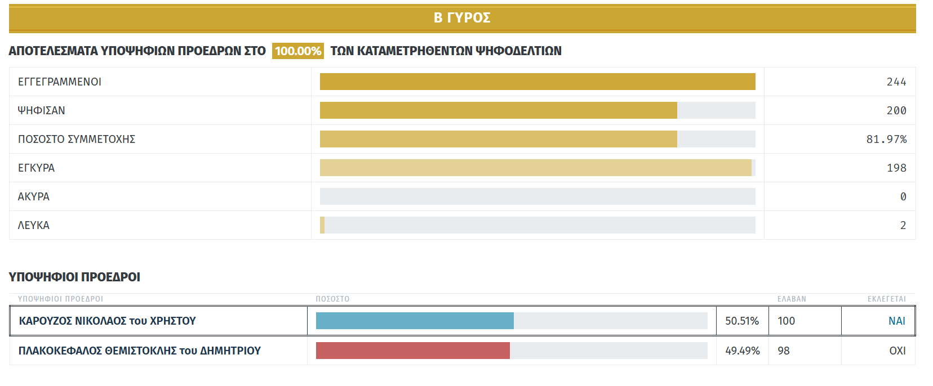The image size is (933, 386).
Task: Open candidate ΚΑΡΟΥΖΟΣ ΝΙΚΟΛΑΟΣ του ΧΡΗΣΤΟΥ
Action: tap(108, 321)
